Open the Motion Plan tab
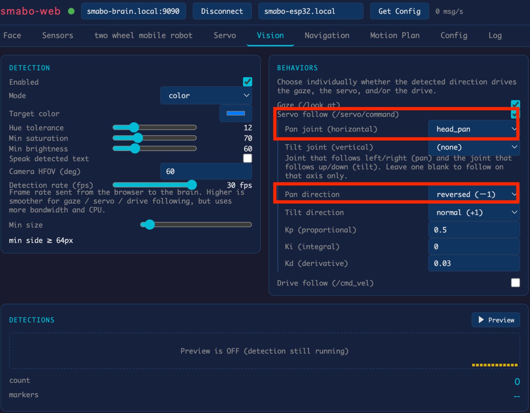 [x=395, y=36]
